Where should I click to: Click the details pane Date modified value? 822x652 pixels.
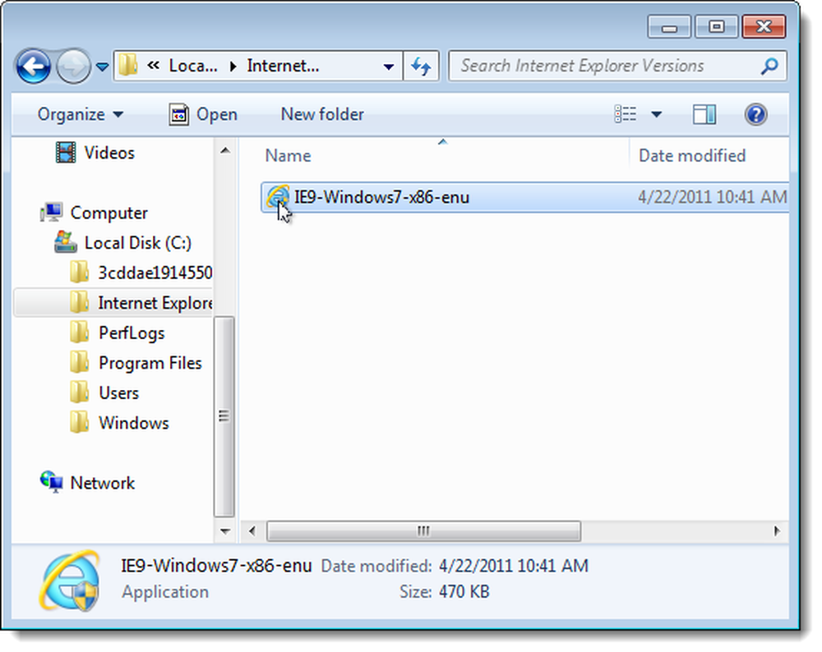tap(514, 566)
